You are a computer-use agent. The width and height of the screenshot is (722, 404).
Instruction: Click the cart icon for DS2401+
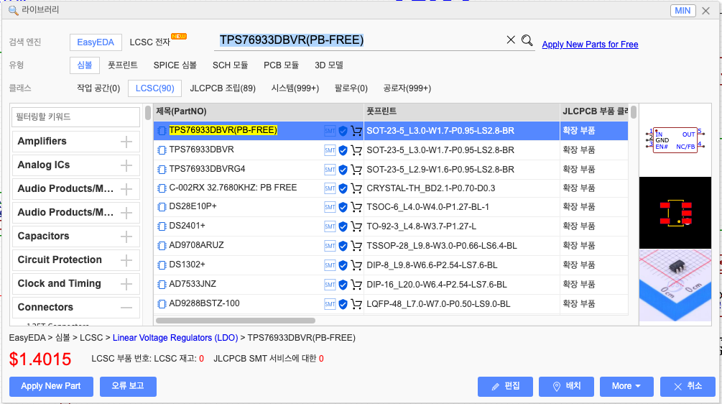point(356,226)
